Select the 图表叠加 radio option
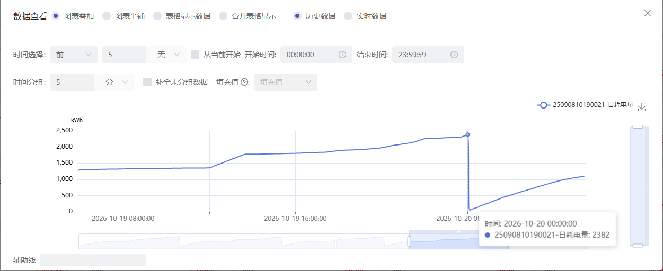The width and height of the screenshot is (663, 271). coord(56,16)
